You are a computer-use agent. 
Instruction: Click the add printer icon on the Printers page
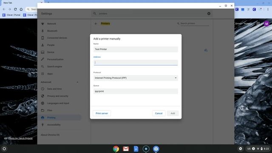[206, 50]
